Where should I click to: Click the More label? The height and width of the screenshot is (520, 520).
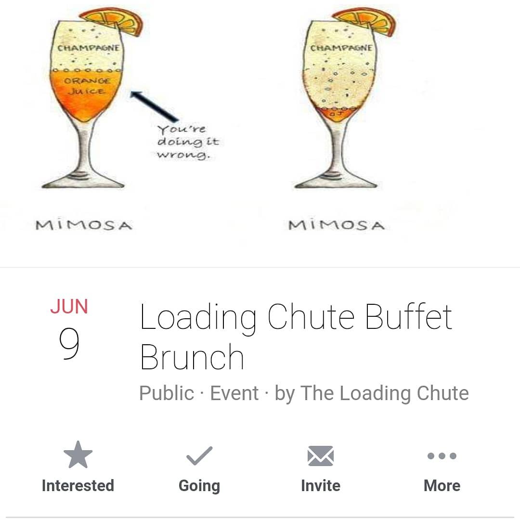[x=442, y=485]
